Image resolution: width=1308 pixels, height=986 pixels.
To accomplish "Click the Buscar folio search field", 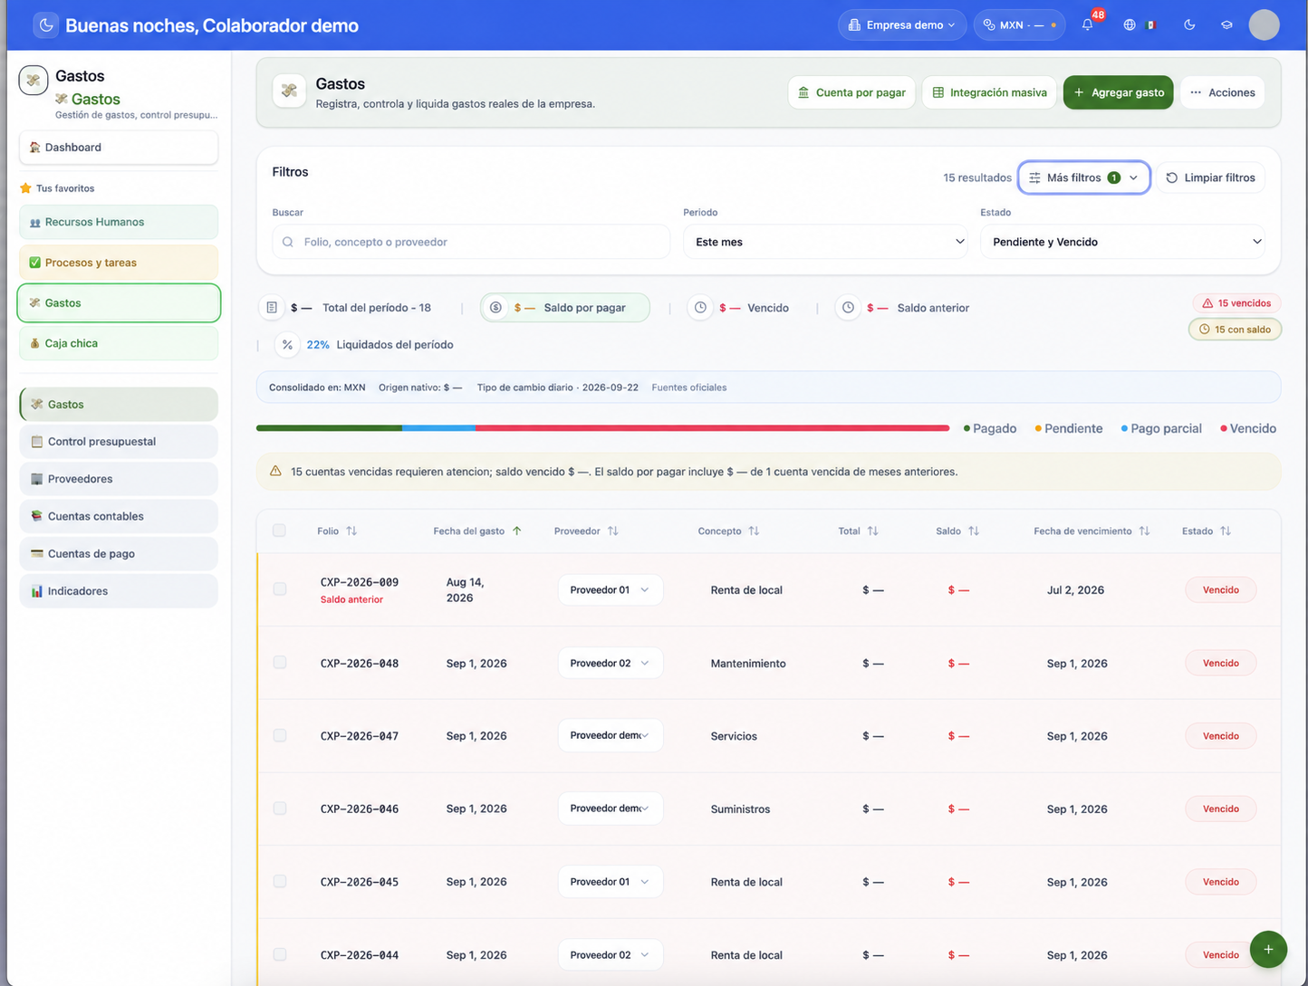I will click(x=471, y=242).
